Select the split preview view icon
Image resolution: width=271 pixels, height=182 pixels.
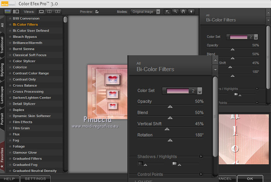50,12
